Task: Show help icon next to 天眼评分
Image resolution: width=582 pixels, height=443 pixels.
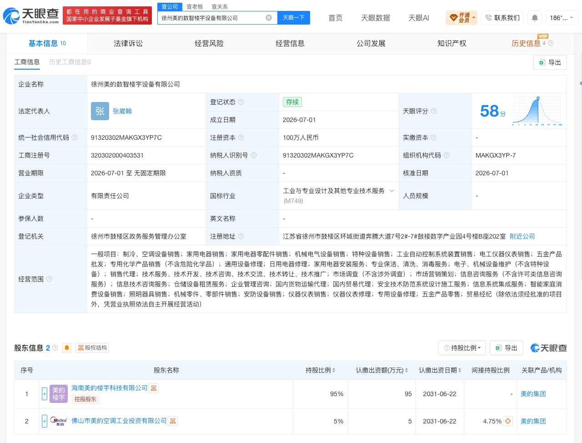Action: (x=434, y=111)
